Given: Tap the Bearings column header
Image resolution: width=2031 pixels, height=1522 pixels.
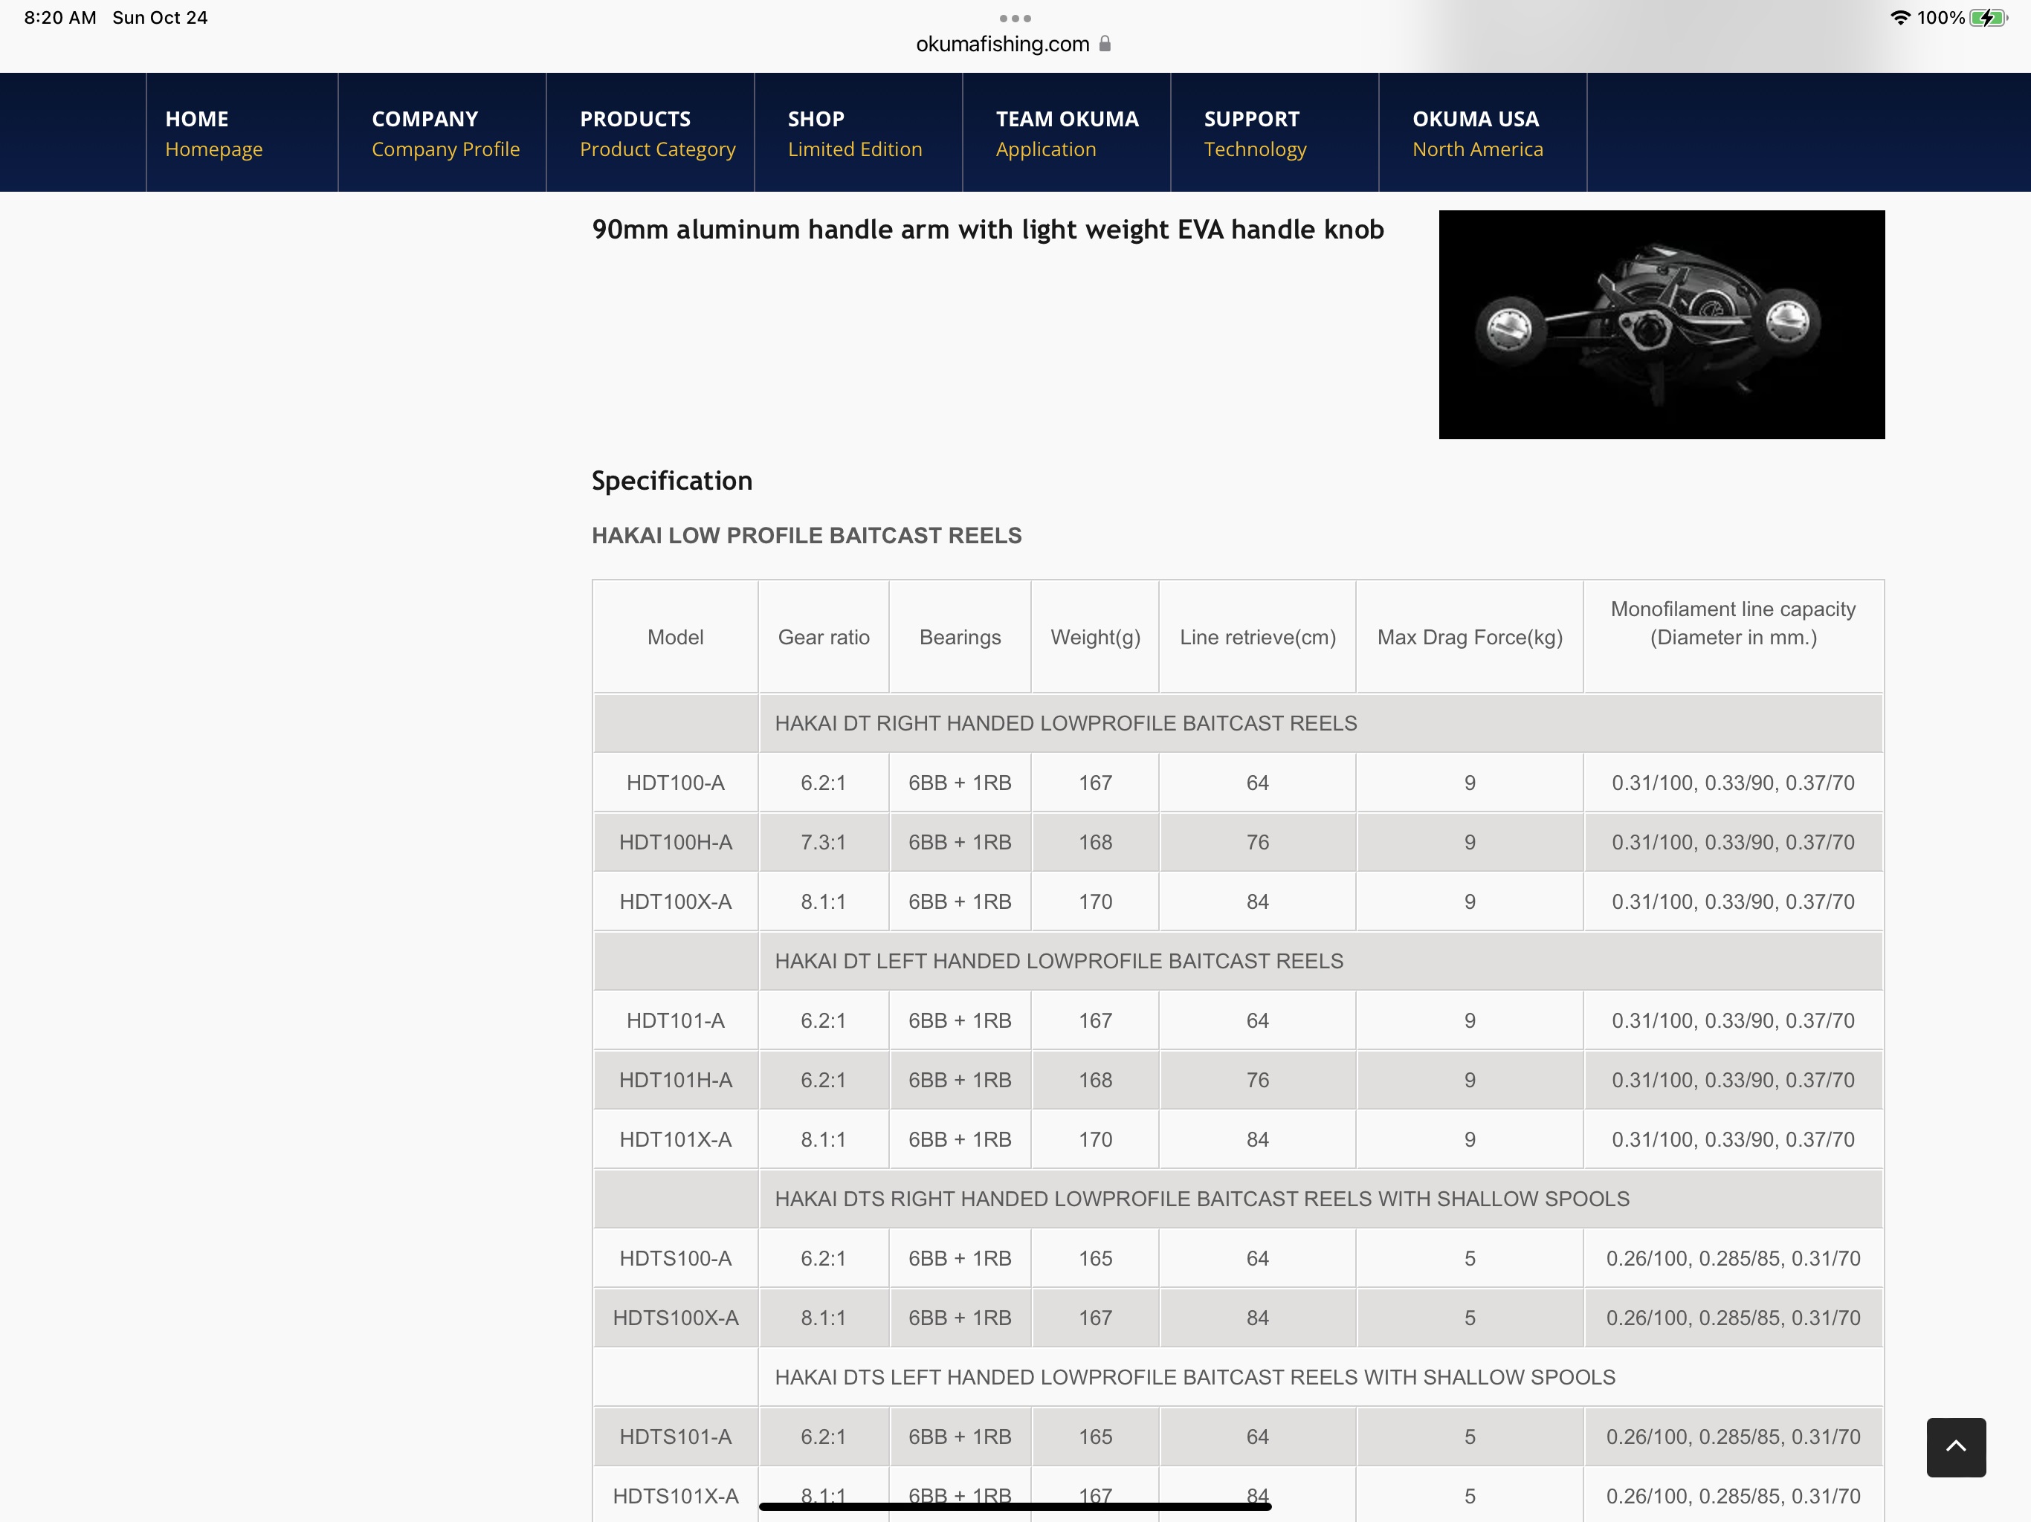Looking at the screenshot, I should 960,637.
